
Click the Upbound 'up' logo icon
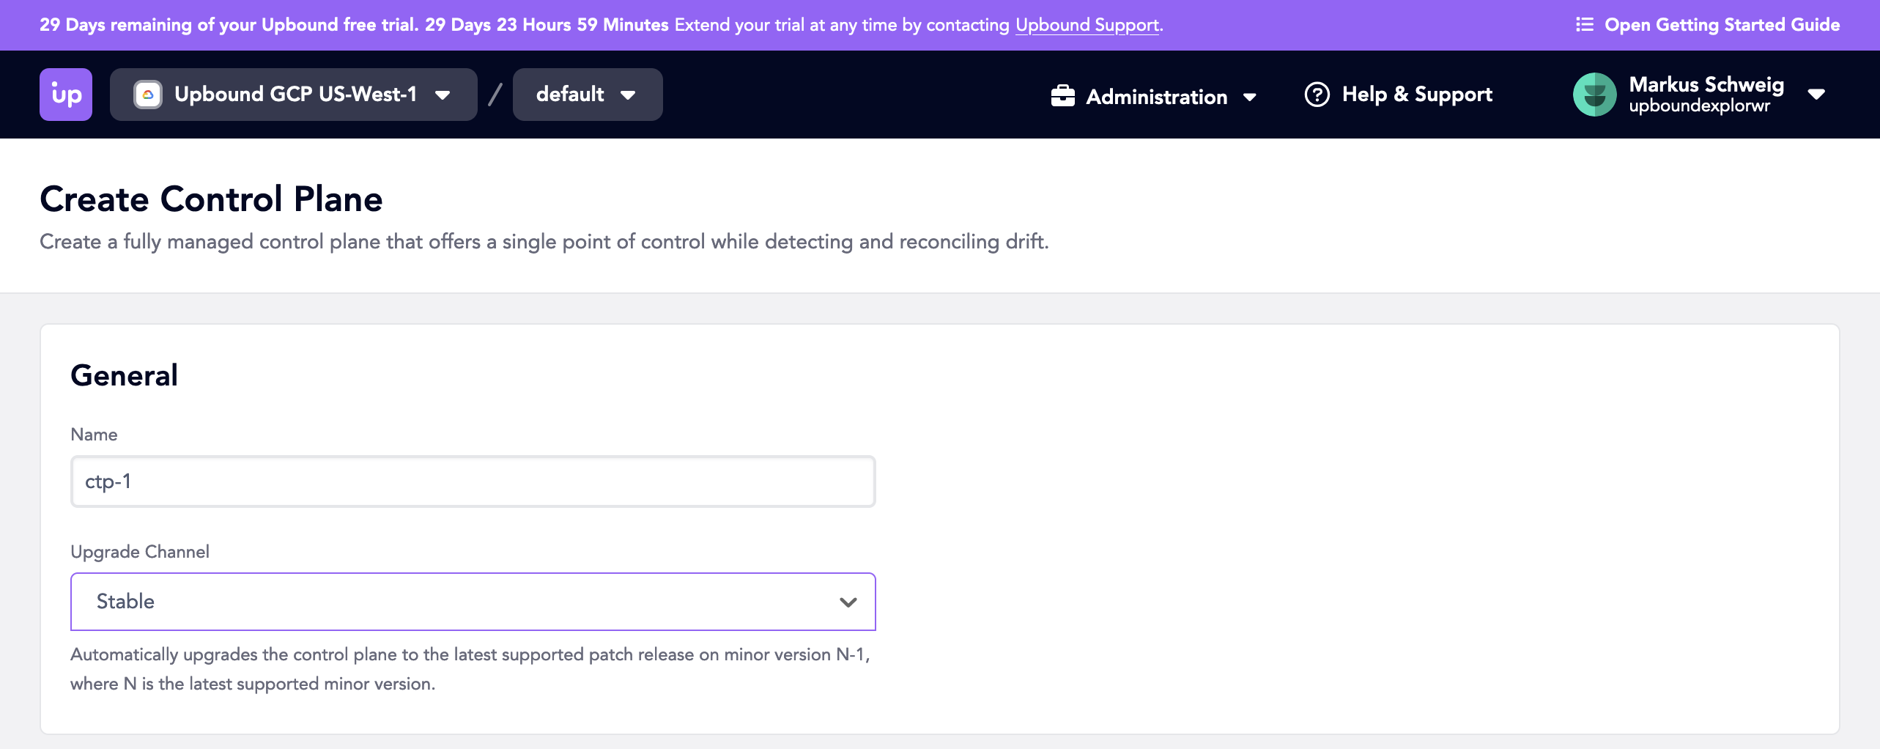point(66,95)
